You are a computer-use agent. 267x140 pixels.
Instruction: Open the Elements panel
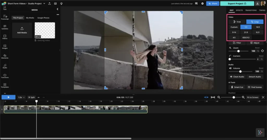coord(5,56)
